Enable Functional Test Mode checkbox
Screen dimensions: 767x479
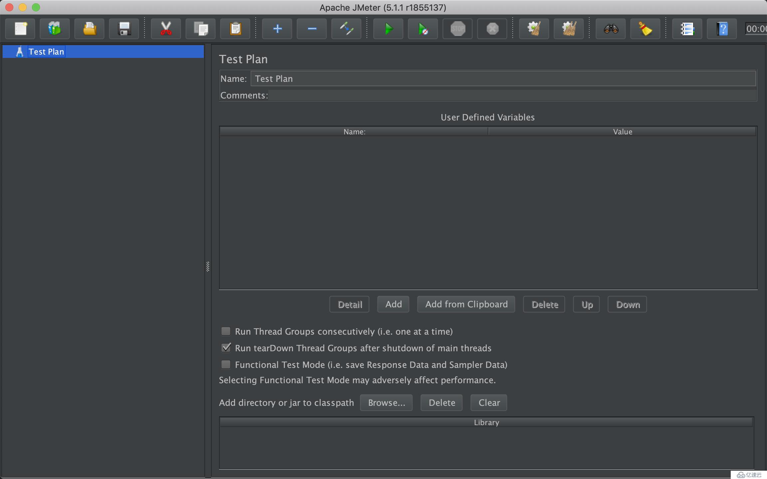(226, 365)
